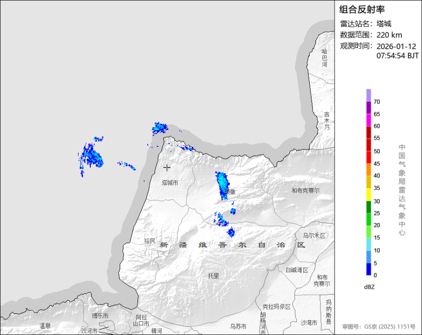Viewport: 422px width, 335px height.
Task: Click the dBZ unit label
Action: (369, 287)
